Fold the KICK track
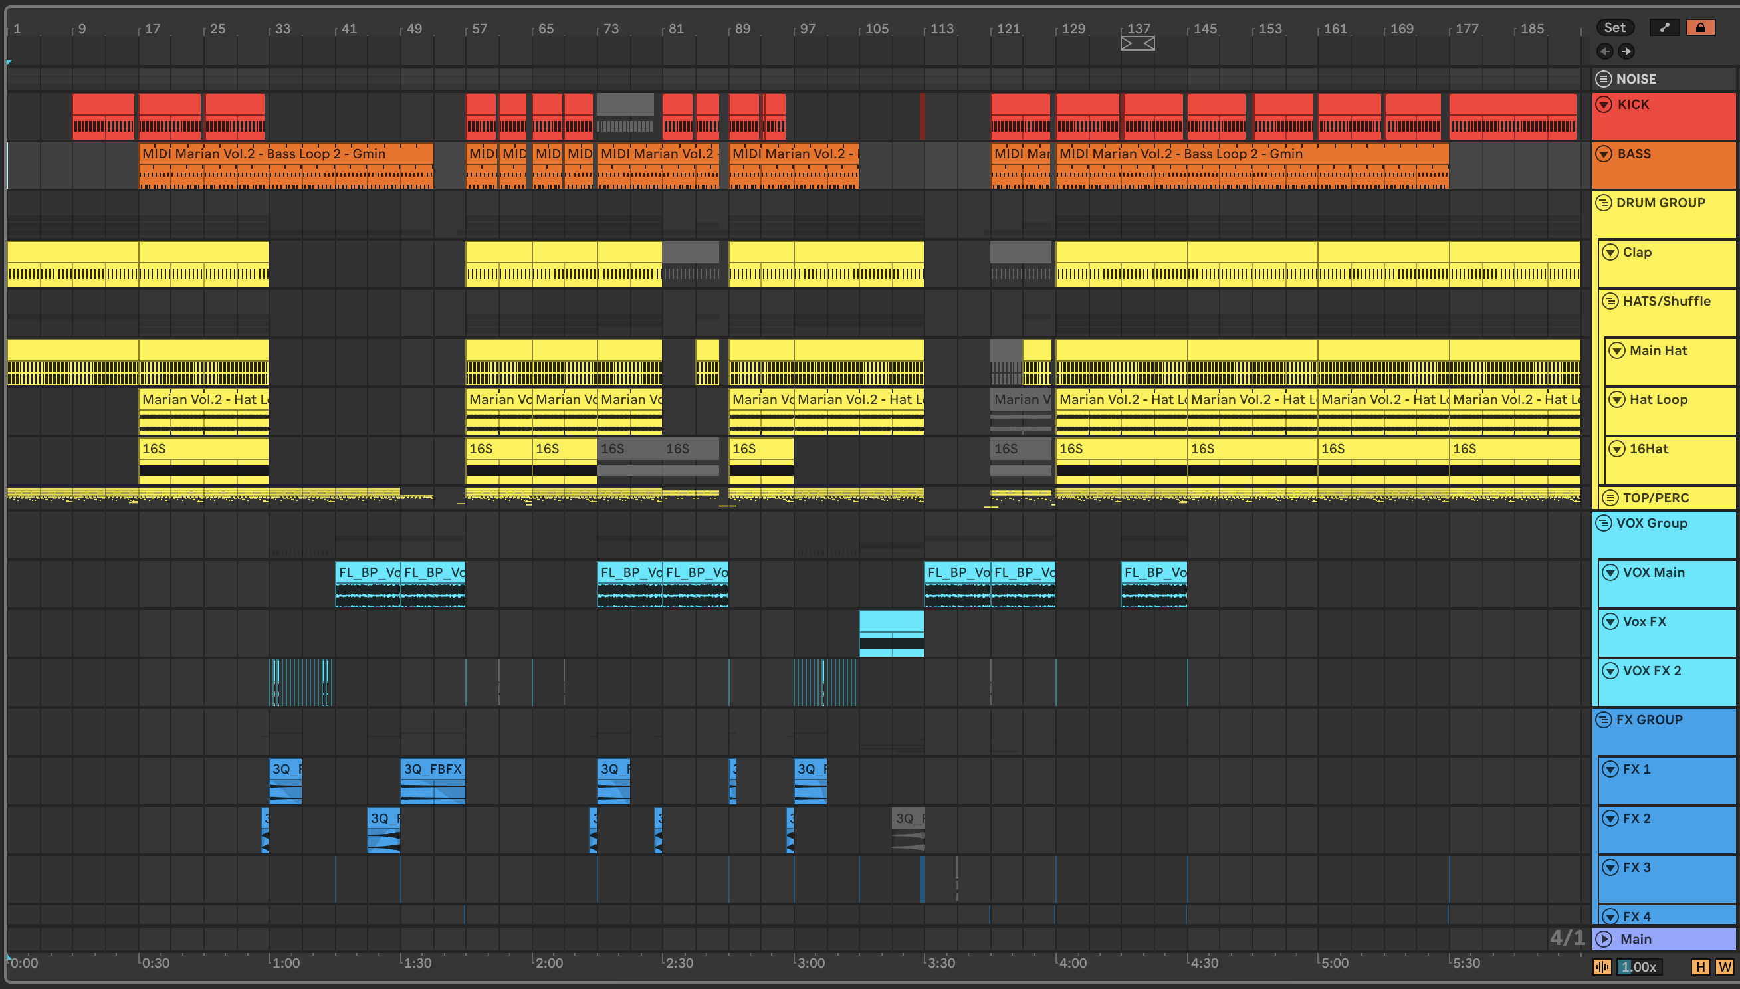Viewport: 1740px width, 989px height. pyautogui.click(x=1604, y=104)
